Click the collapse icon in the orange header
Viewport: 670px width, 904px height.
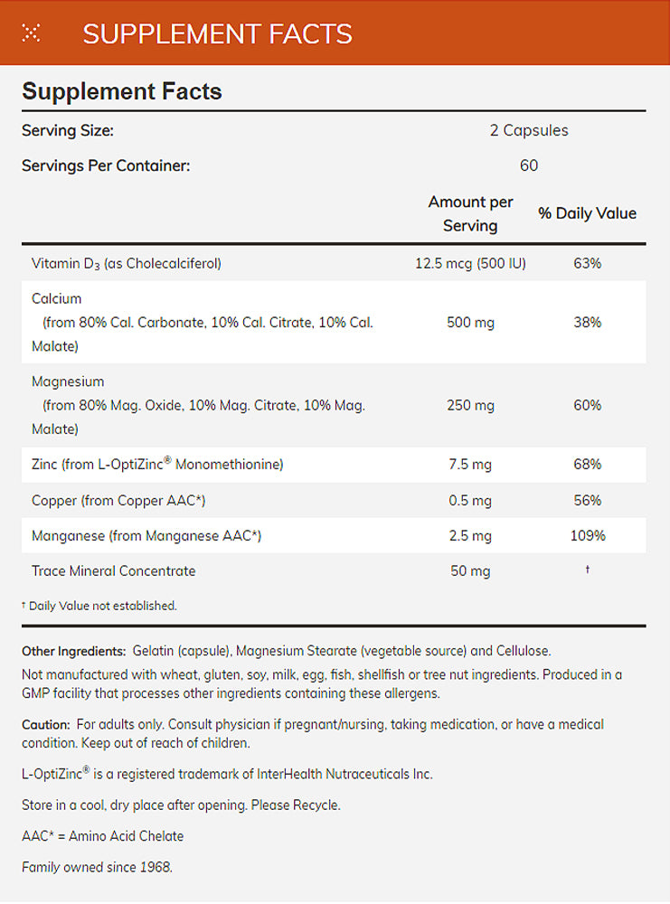point(32,33)
